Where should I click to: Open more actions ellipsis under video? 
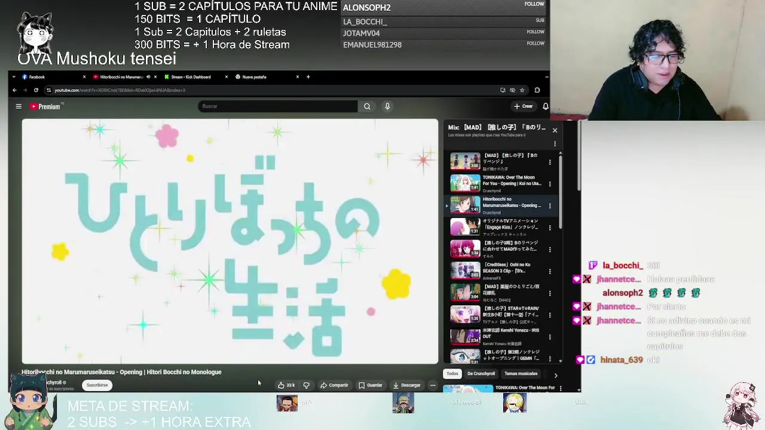[x=433, y=385]
